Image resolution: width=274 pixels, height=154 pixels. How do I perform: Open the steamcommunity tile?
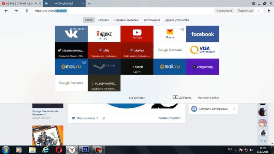coord(71,50)
